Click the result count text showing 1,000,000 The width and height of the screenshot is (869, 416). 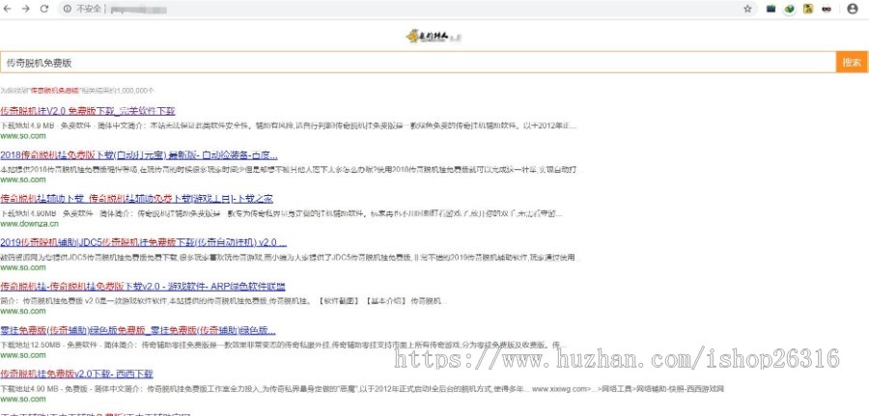tap(77, 90)
